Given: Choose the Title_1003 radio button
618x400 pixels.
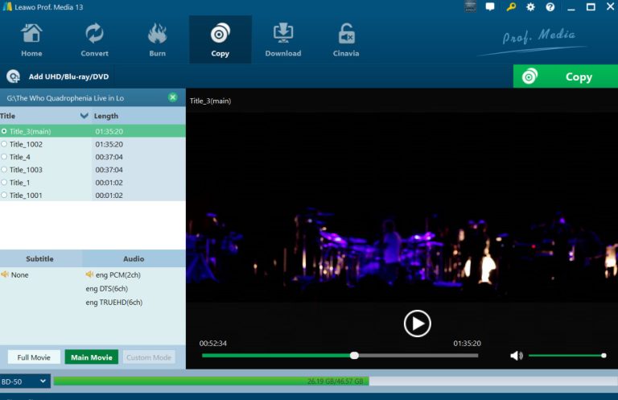Looking at the screenshot, I should [x=4, y=170].
